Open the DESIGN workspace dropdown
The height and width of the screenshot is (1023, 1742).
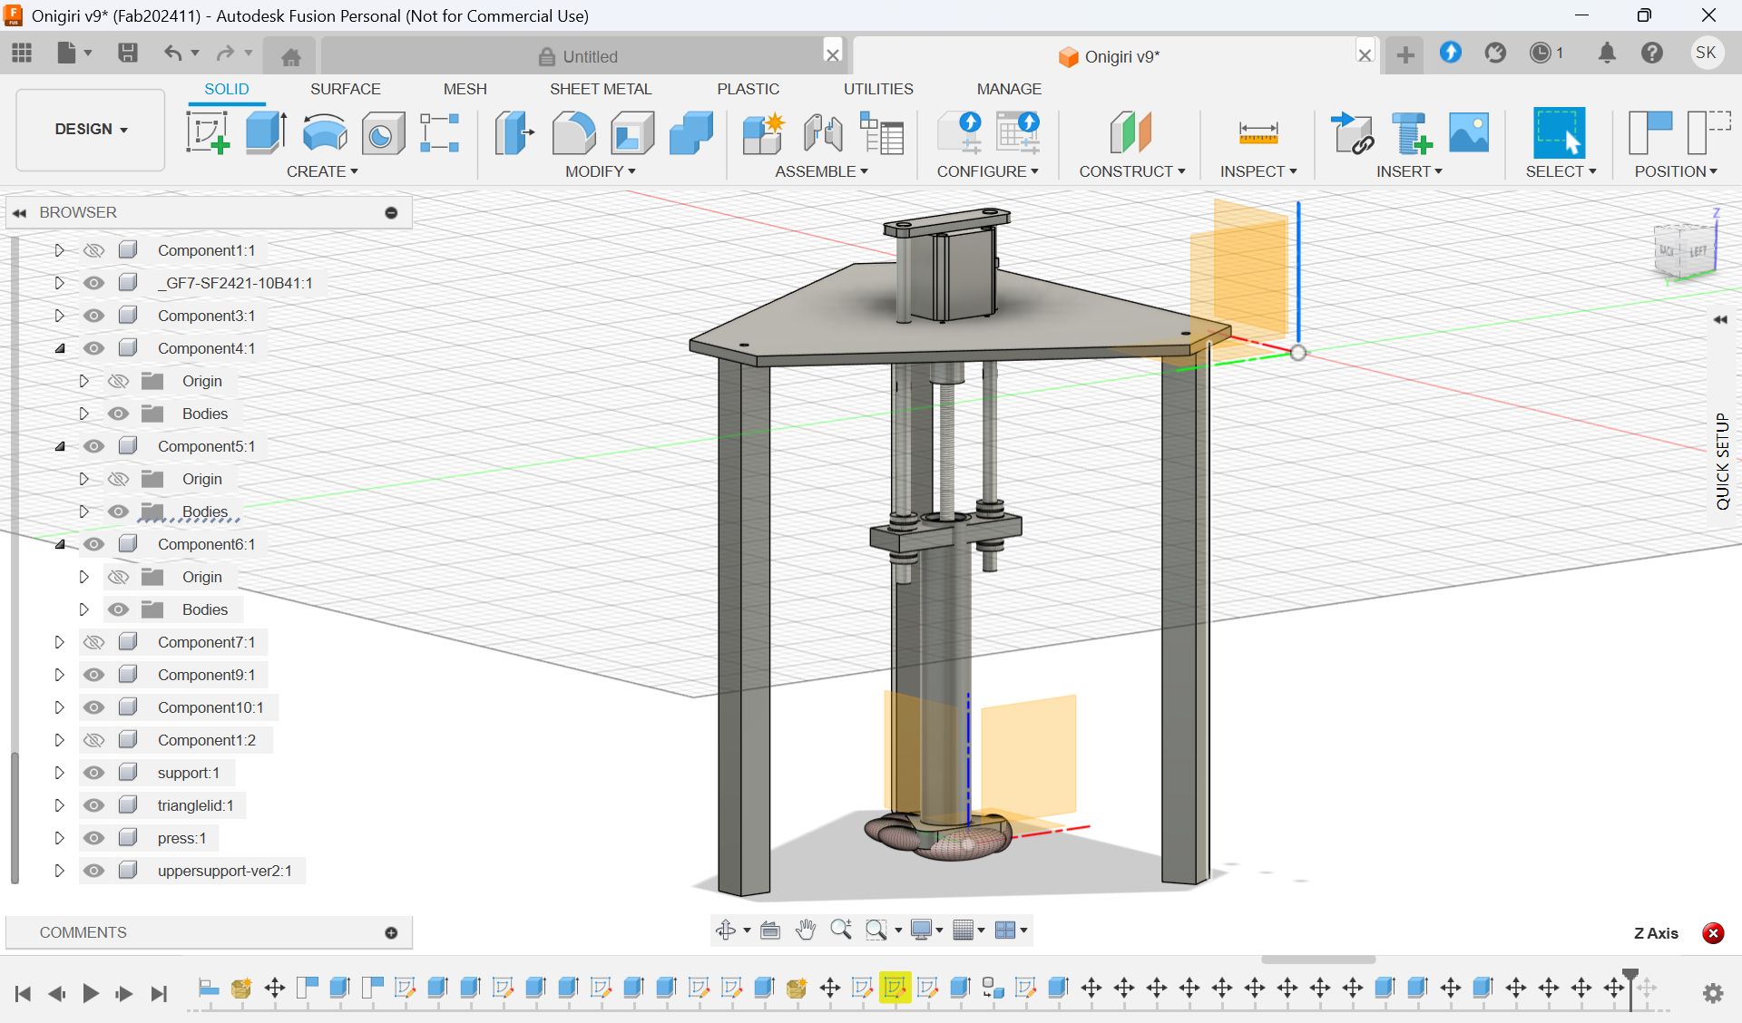pos(91,129)
